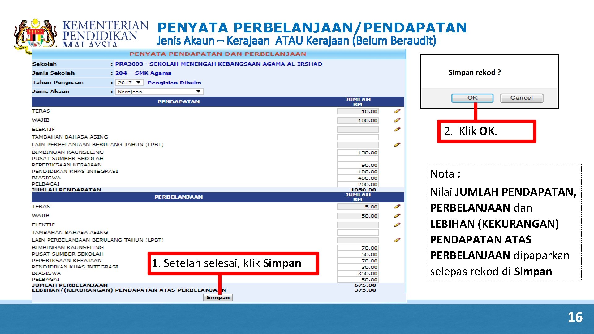Viewport: 594px width, 334px height.
Task: Click Pendapatan Peperiksaan Kerajaan field 90.00
Action: (x=358, y=165)
